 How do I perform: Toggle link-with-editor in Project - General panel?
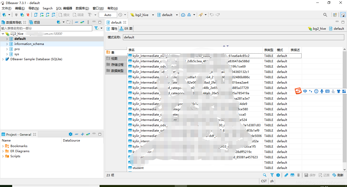coord(88,134)
